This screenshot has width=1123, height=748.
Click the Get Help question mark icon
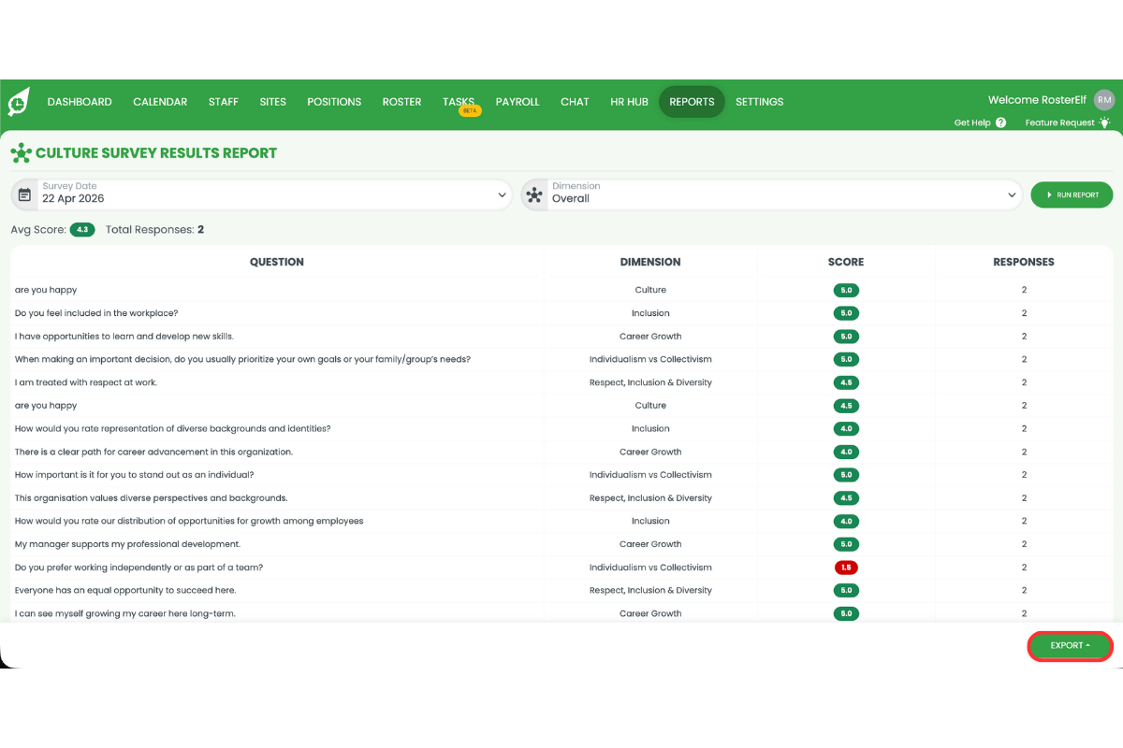[1000, 122]
